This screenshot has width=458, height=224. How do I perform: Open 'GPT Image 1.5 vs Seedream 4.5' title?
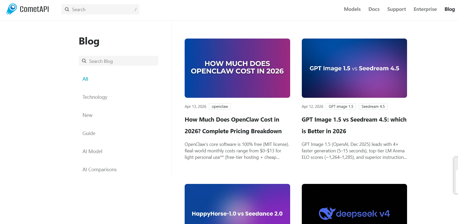coord(354,125)
